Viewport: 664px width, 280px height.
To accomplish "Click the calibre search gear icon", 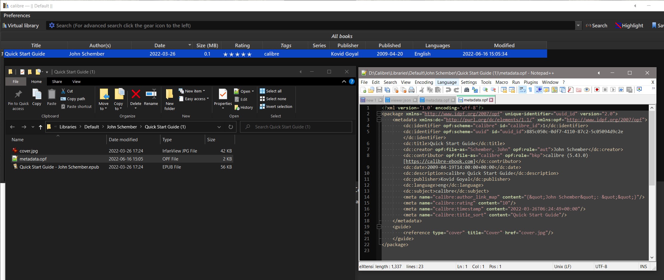I will [52, 26].
